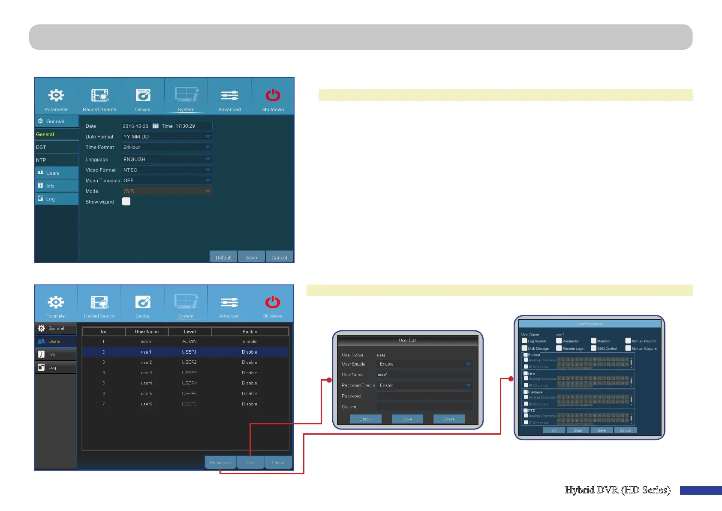Click the Time field showing 17:30:29

(x=193, y=126)
